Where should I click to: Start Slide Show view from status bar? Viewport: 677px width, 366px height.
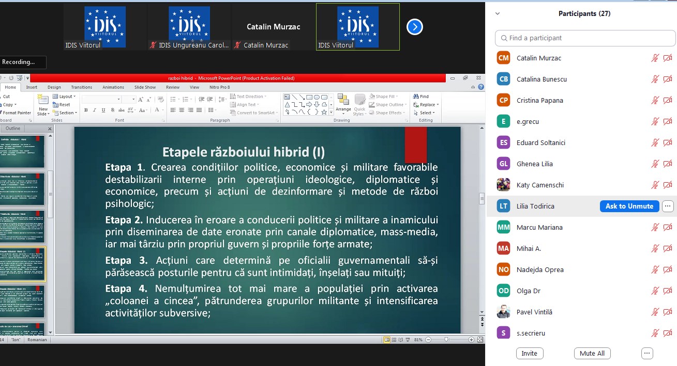coord(408,340)
